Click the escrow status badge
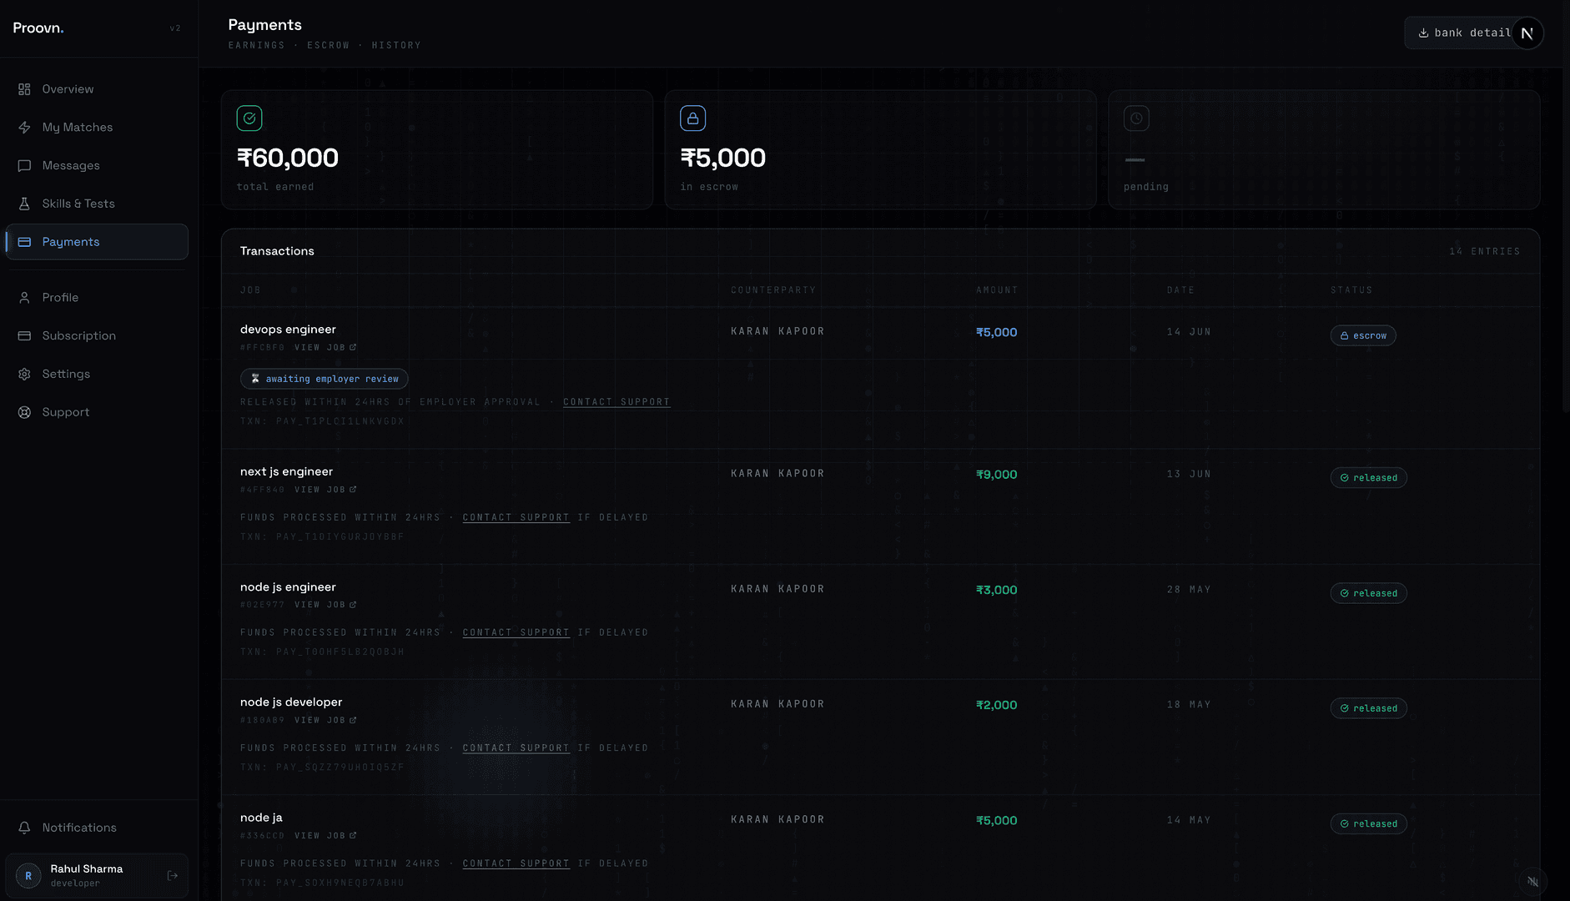This screenshot has width=1570, height=901. (x=1363, y=335)
